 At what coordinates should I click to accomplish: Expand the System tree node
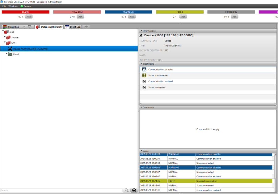pyautogui.click(x=5, y=37)
